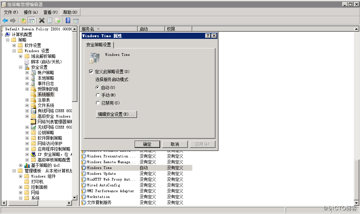Open the 操作(A) menu

pyautogui.click(x=31, y=12)
